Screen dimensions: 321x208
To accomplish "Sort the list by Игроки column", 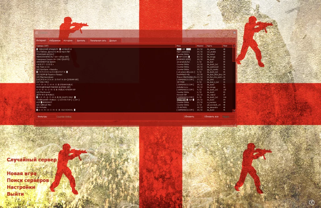I will point(201,46).
